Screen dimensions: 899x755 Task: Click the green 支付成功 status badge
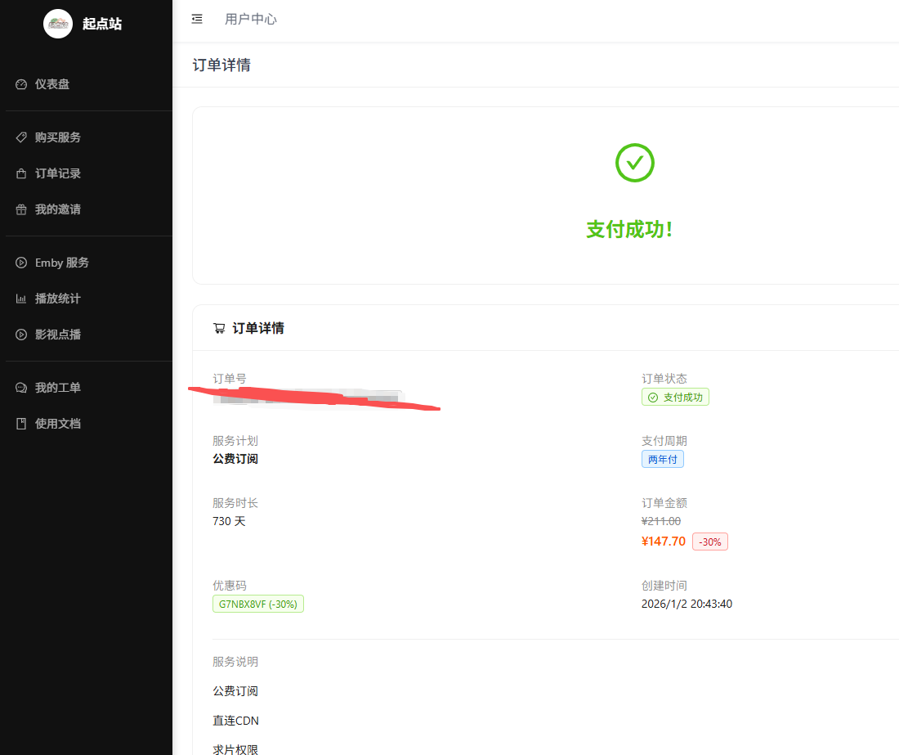(675, 397)
